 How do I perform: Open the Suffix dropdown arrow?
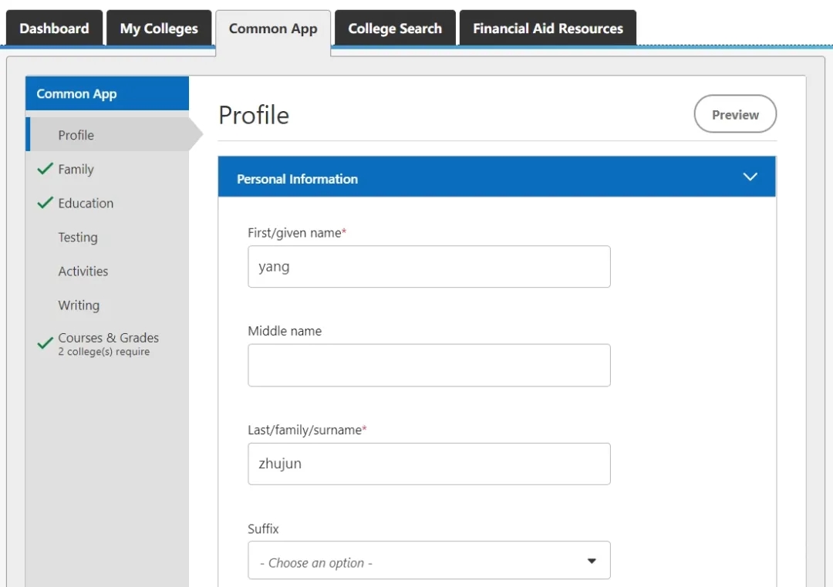click(x=592, y=561)
